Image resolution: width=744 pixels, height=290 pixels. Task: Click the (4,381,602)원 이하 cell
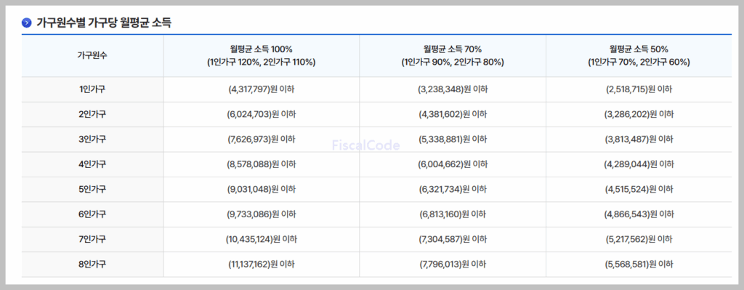(453, 114)
